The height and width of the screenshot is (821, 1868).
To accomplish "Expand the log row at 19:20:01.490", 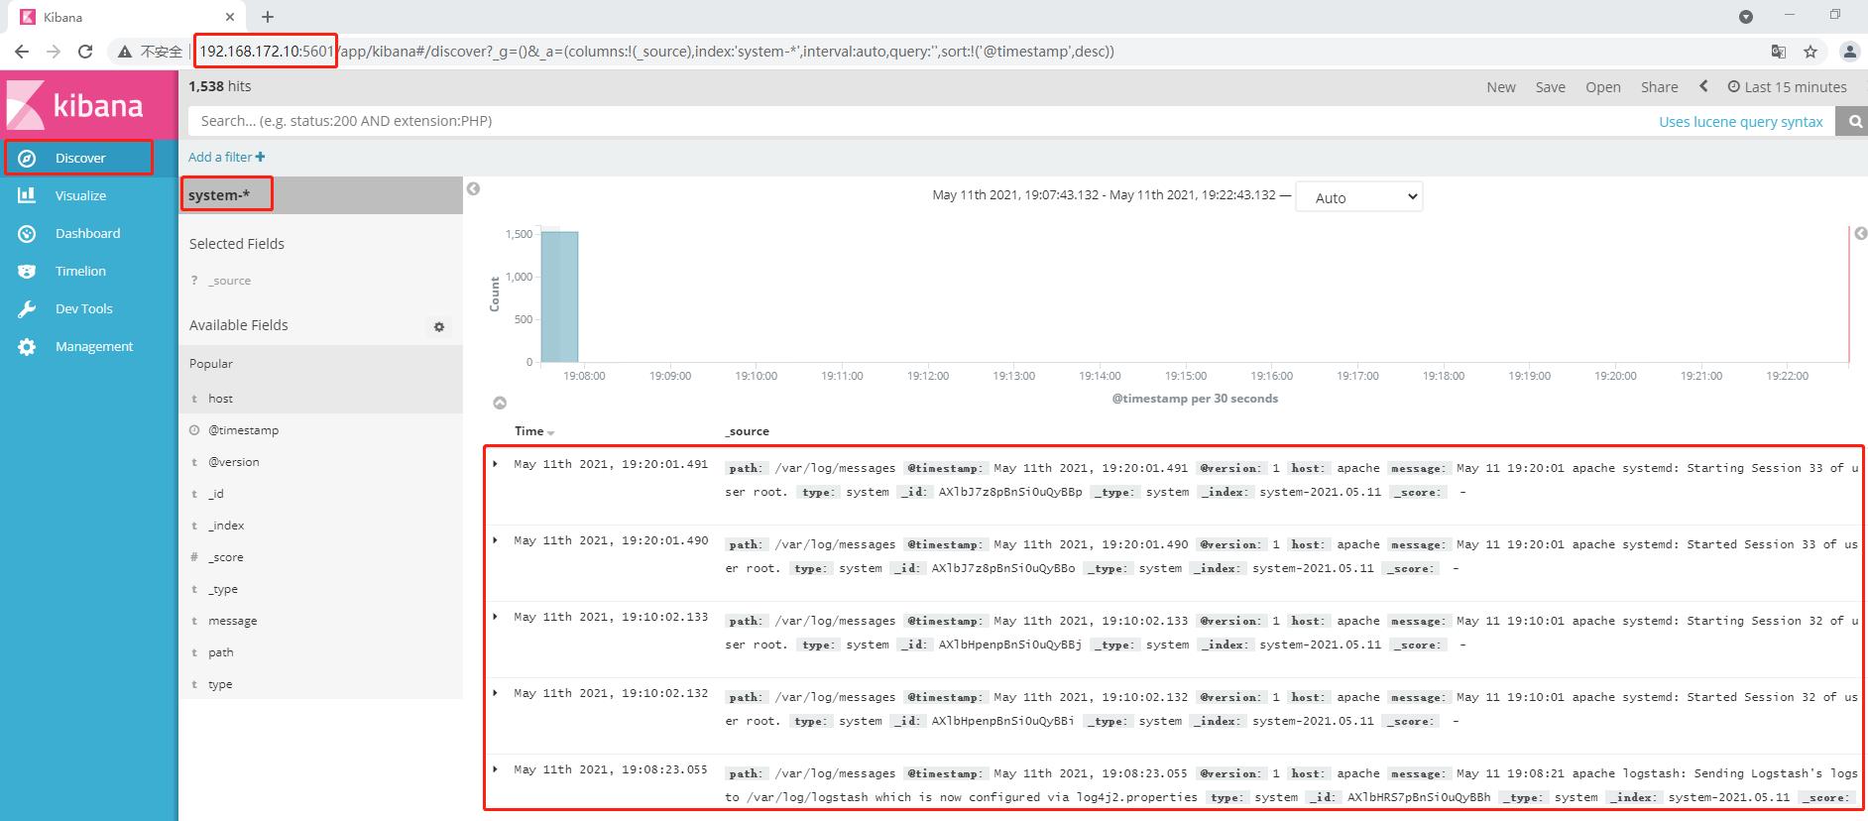I will point(496,539).
